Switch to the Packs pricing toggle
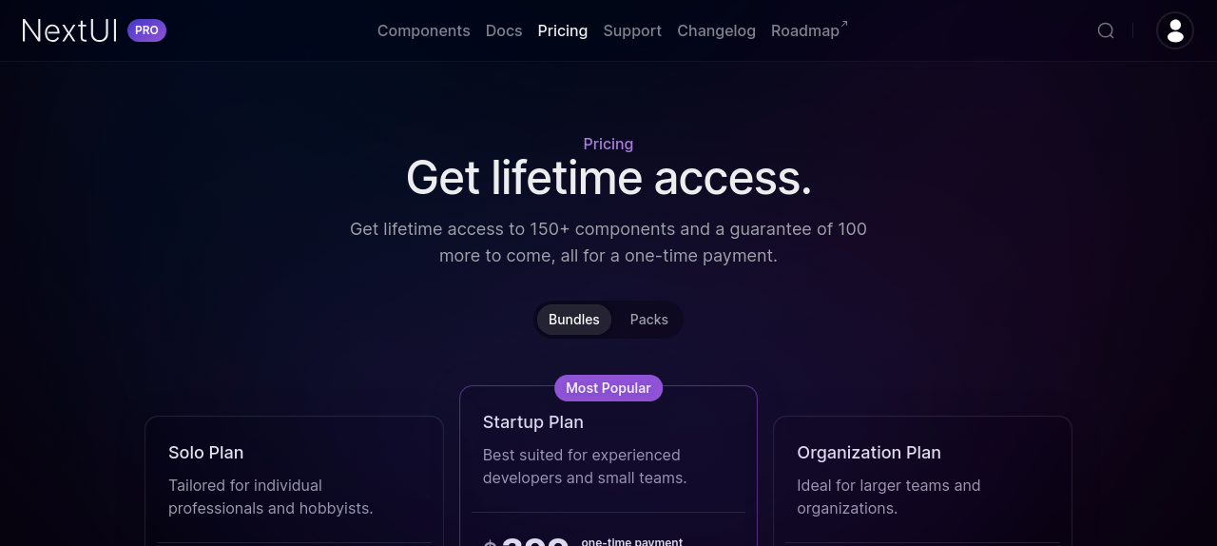 click(648, 320)
